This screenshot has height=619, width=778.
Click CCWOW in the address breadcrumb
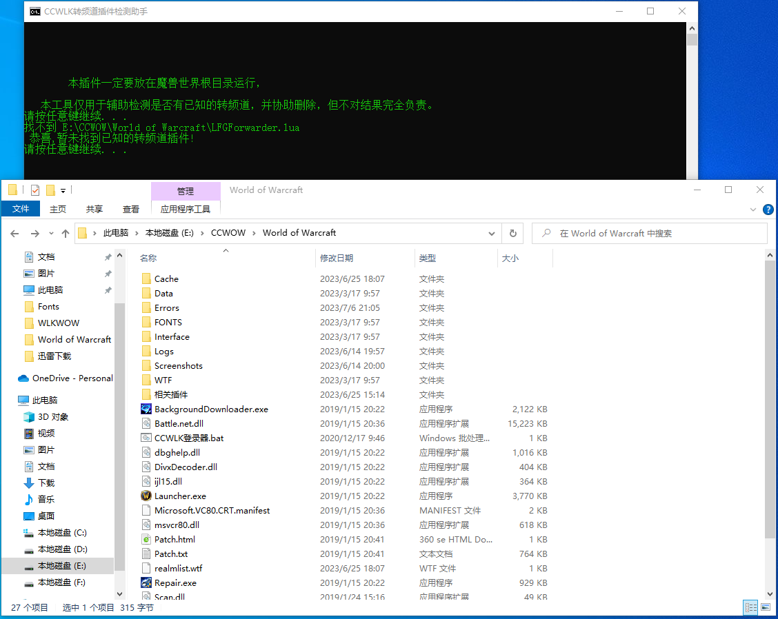coord(228,233)
